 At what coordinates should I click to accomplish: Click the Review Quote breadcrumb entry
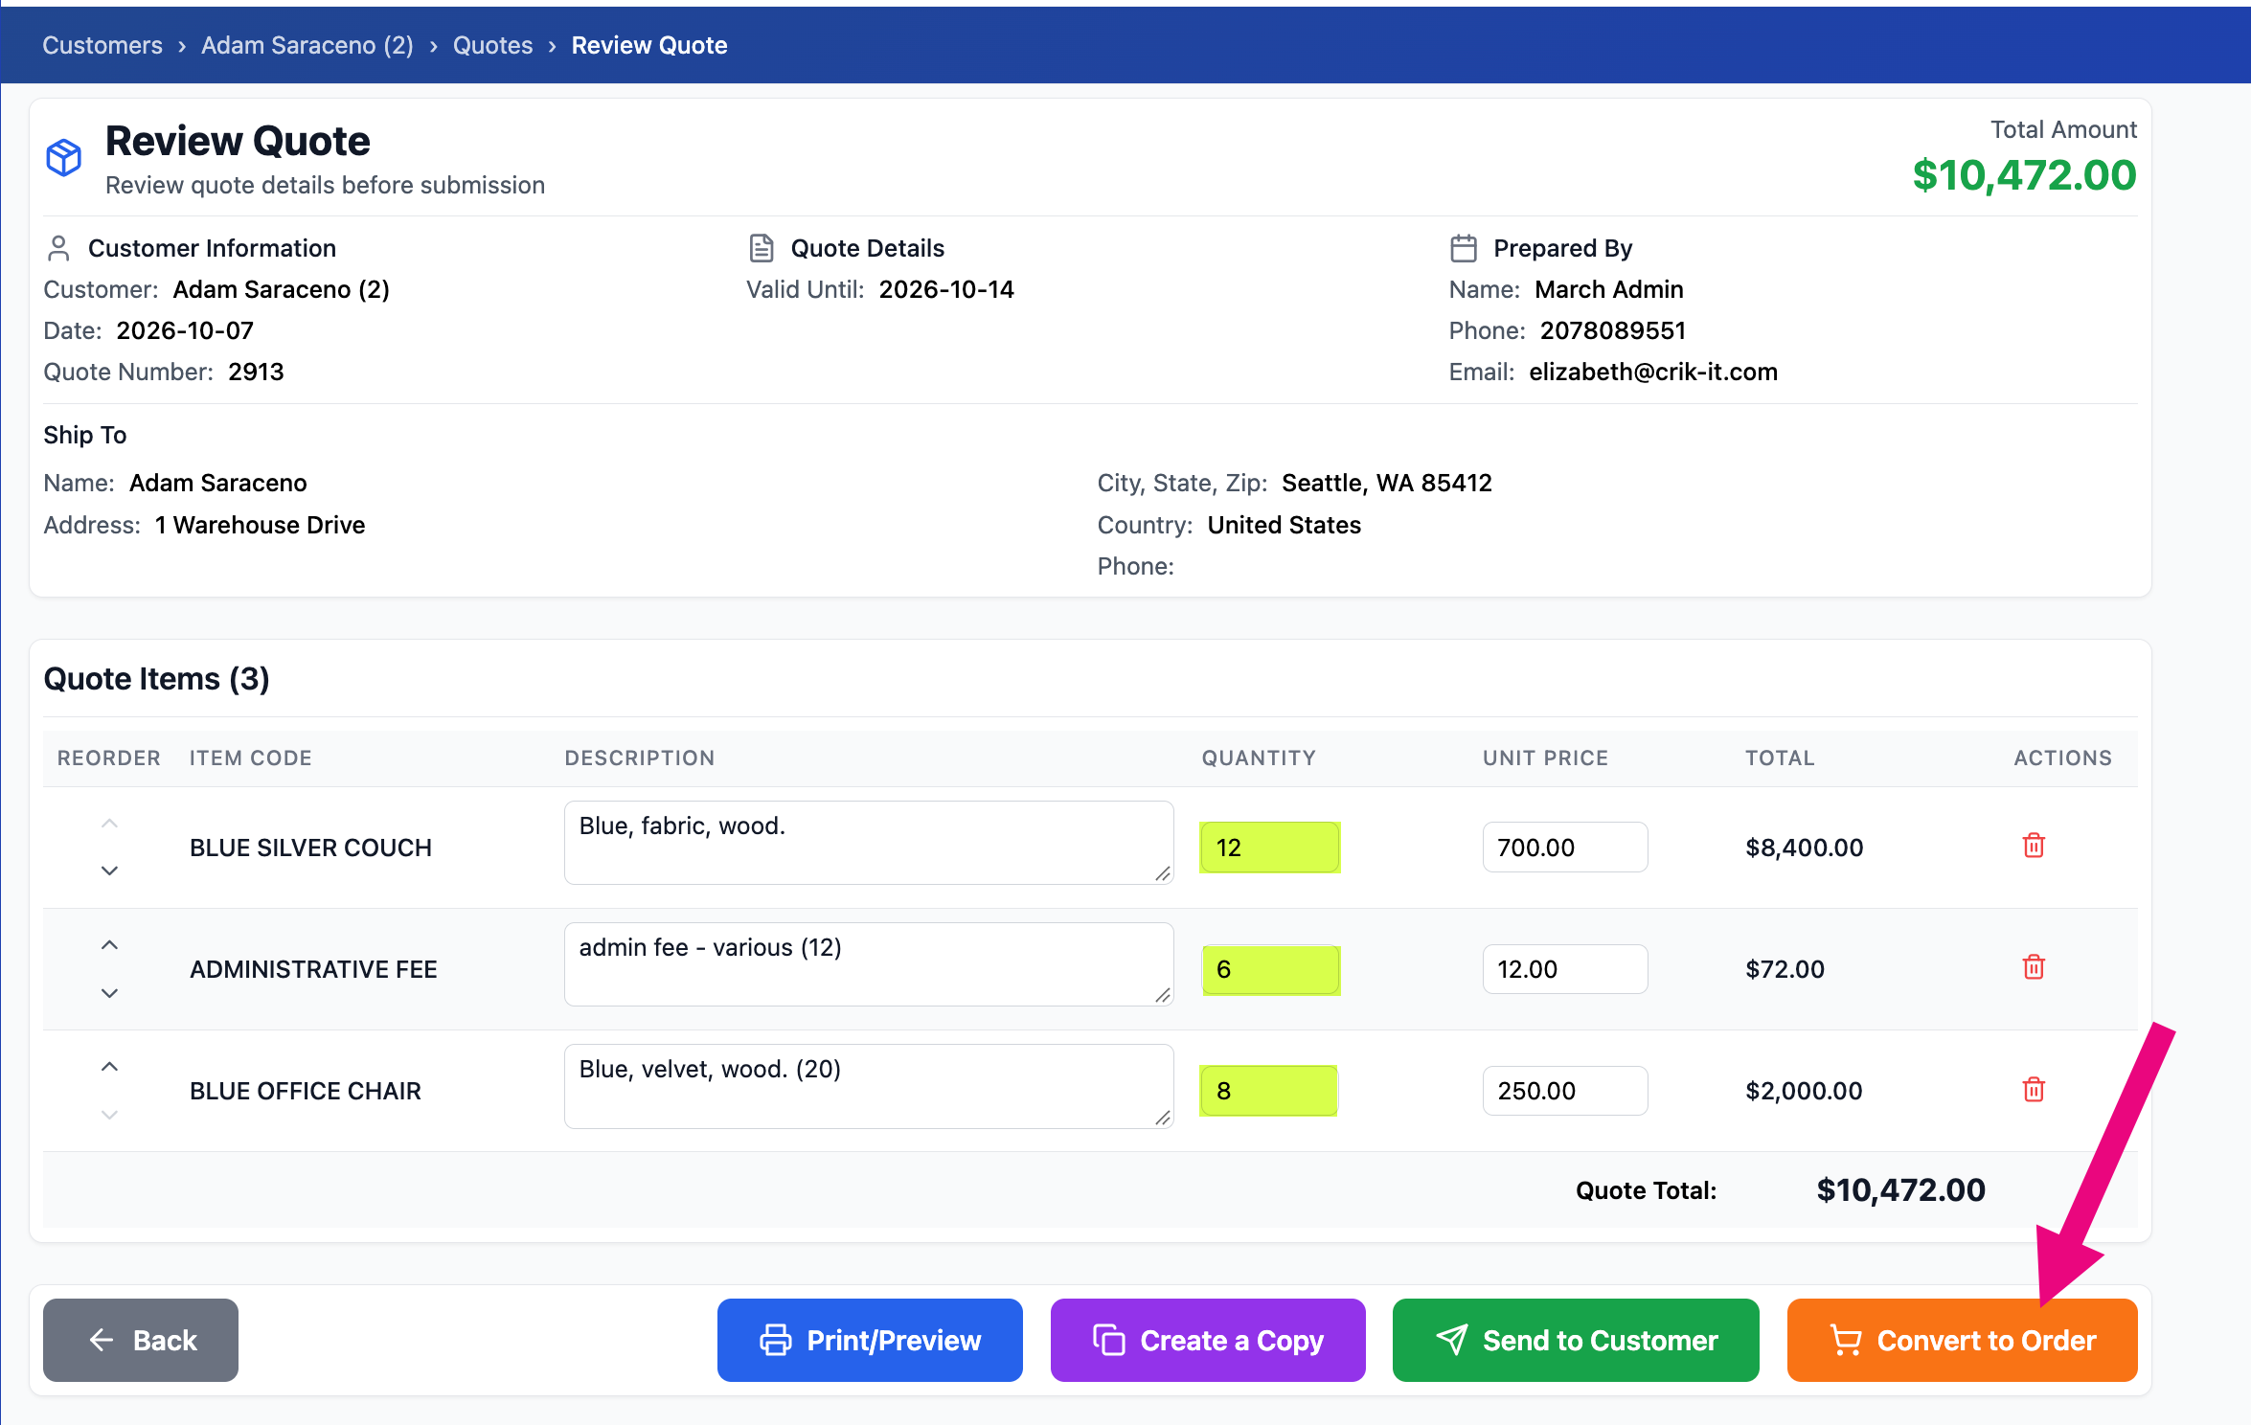(649, 45)
